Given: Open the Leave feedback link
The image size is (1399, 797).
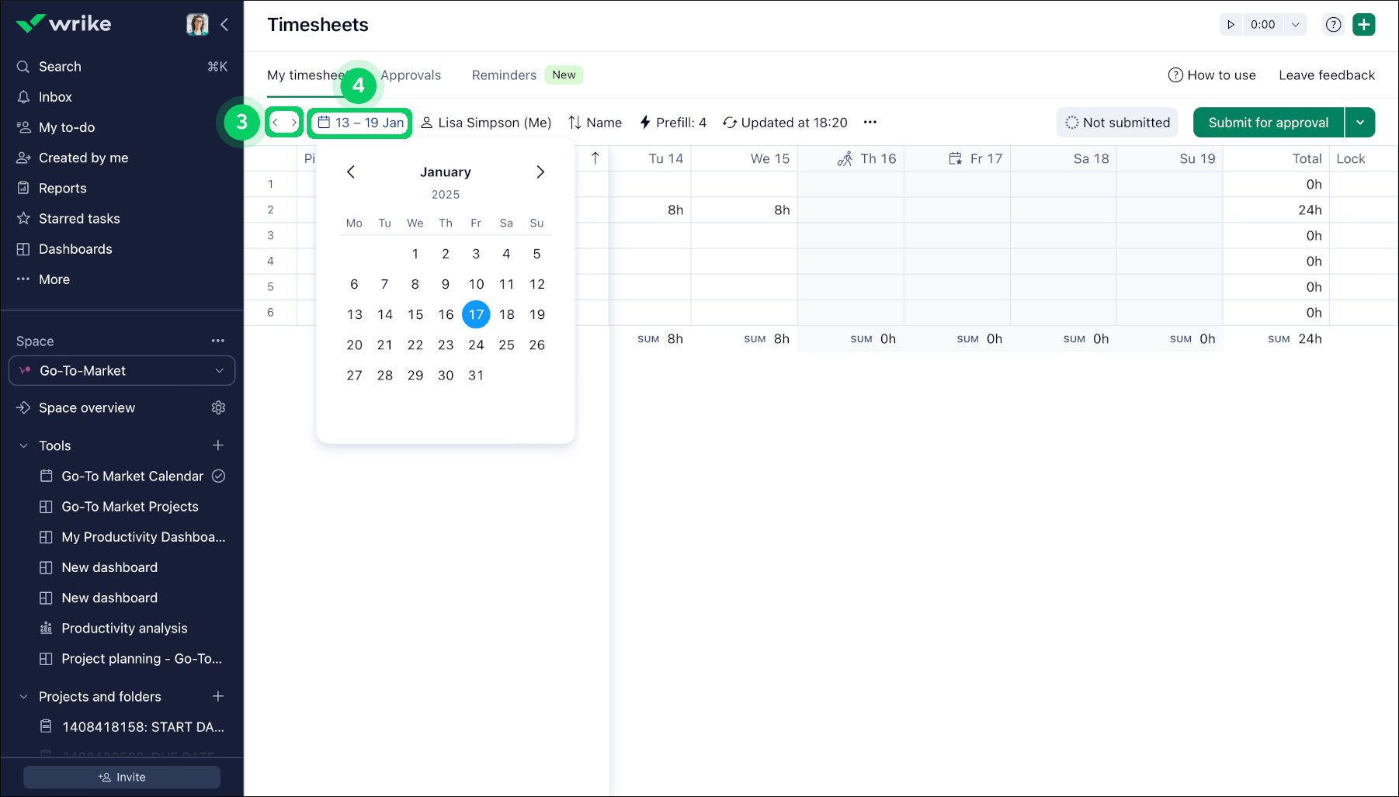Looking at the screenshot, I should tap(1326, 75).
